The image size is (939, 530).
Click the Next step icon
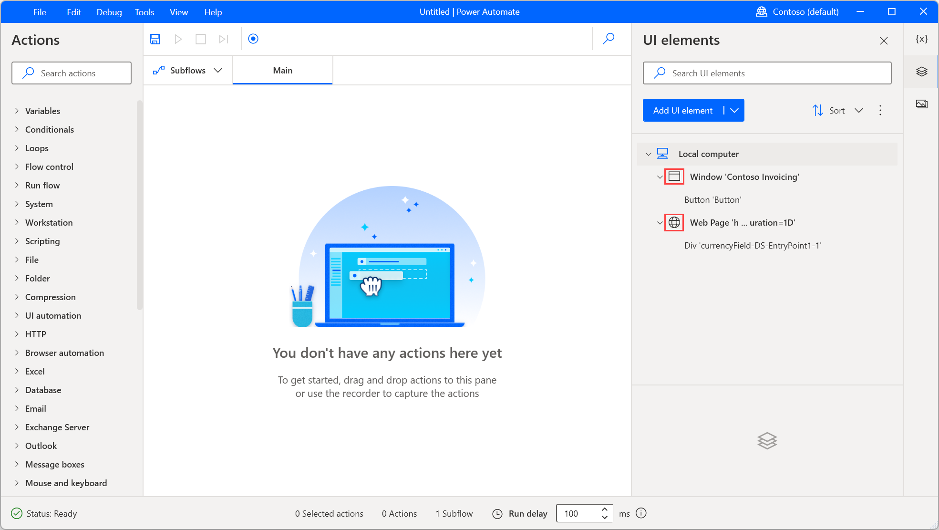(223, 39)
